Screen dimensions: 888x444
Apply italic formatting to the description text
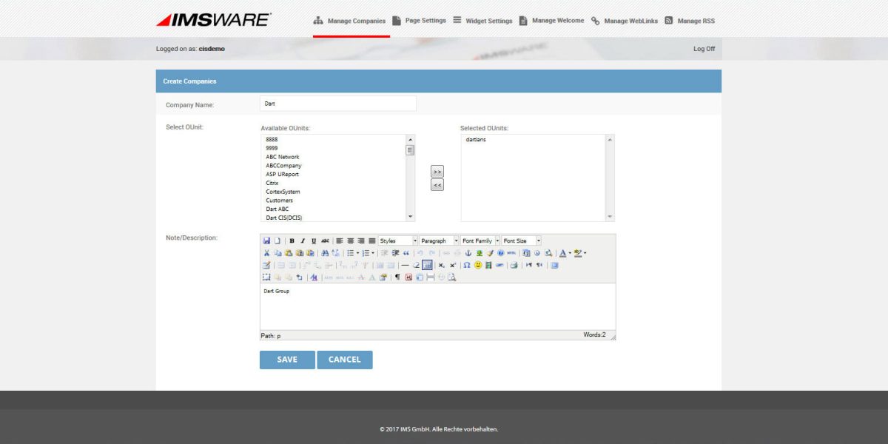(x=302, y=239)
